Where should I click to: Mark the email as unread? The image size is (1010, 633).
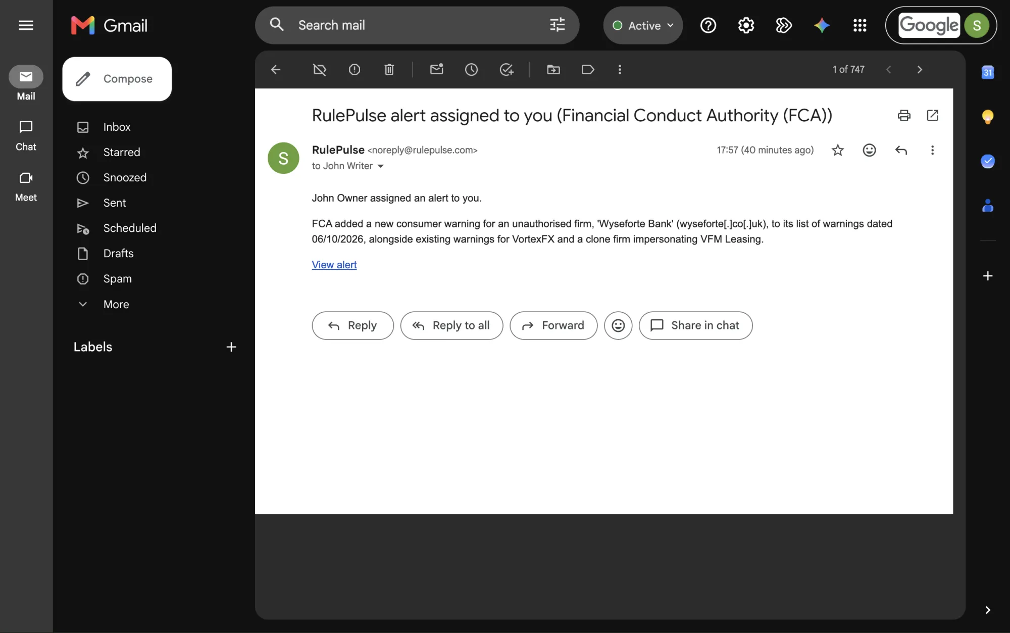(437, 70)
